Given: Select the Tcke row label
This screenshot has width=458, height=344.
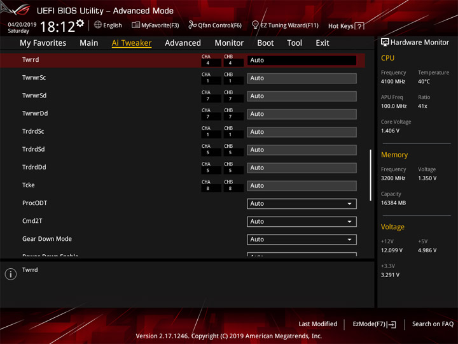Looking at the screenshot, I should tap(29, 185).
